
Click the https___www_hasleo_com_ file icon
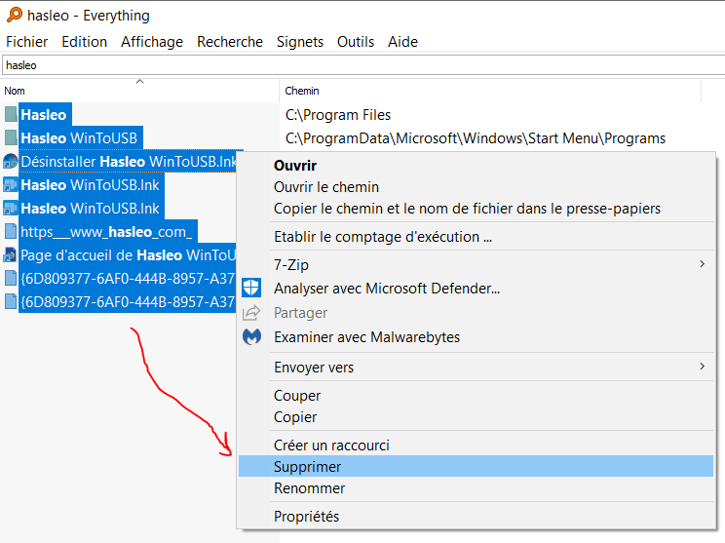11,232
